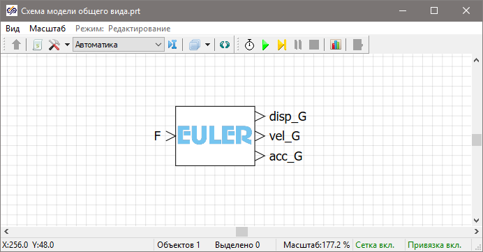Click the disp_G output port
483x252 pixels.
pos(260,117)
